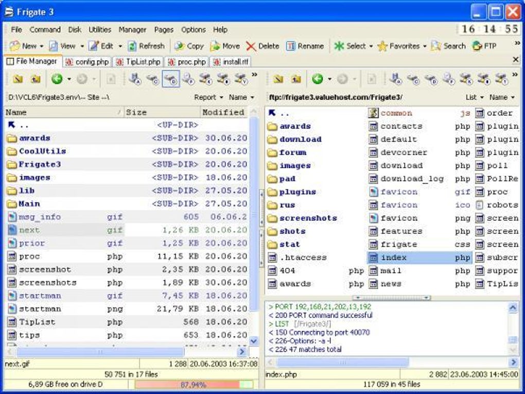Click the left panel green Back arrow

coord(57,79)
